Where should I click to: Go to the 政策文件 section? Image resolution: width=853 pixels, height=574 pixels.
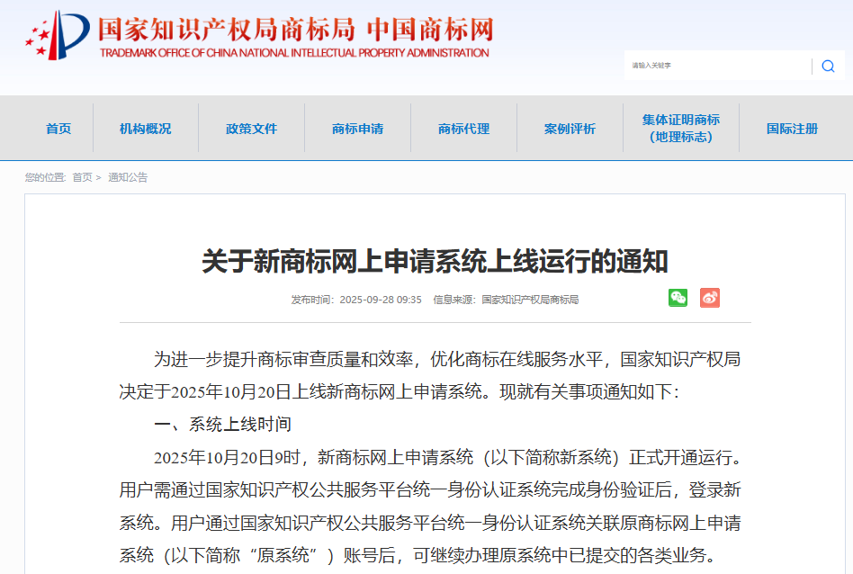coord(251,129)
